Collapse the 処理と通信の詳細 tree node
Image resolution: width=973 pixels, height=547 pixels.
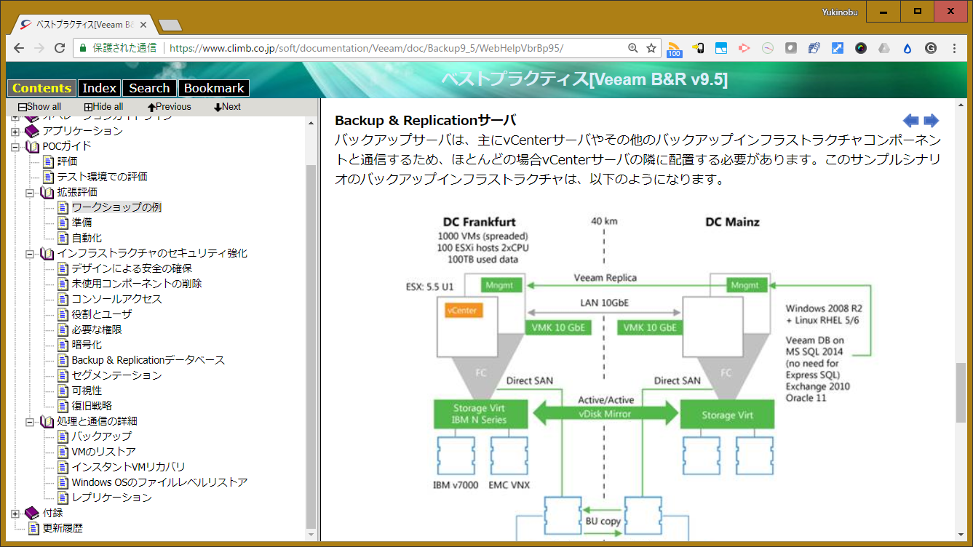tap(30, 422)
